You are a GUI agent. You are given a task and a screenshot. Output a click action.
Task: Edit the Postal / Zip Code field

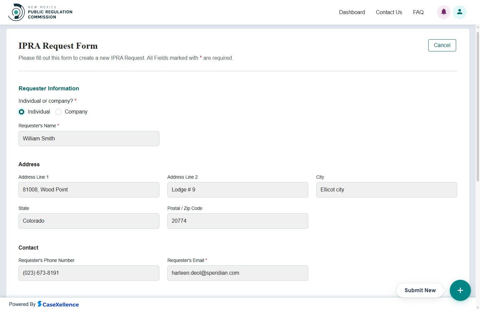(238, 221)
